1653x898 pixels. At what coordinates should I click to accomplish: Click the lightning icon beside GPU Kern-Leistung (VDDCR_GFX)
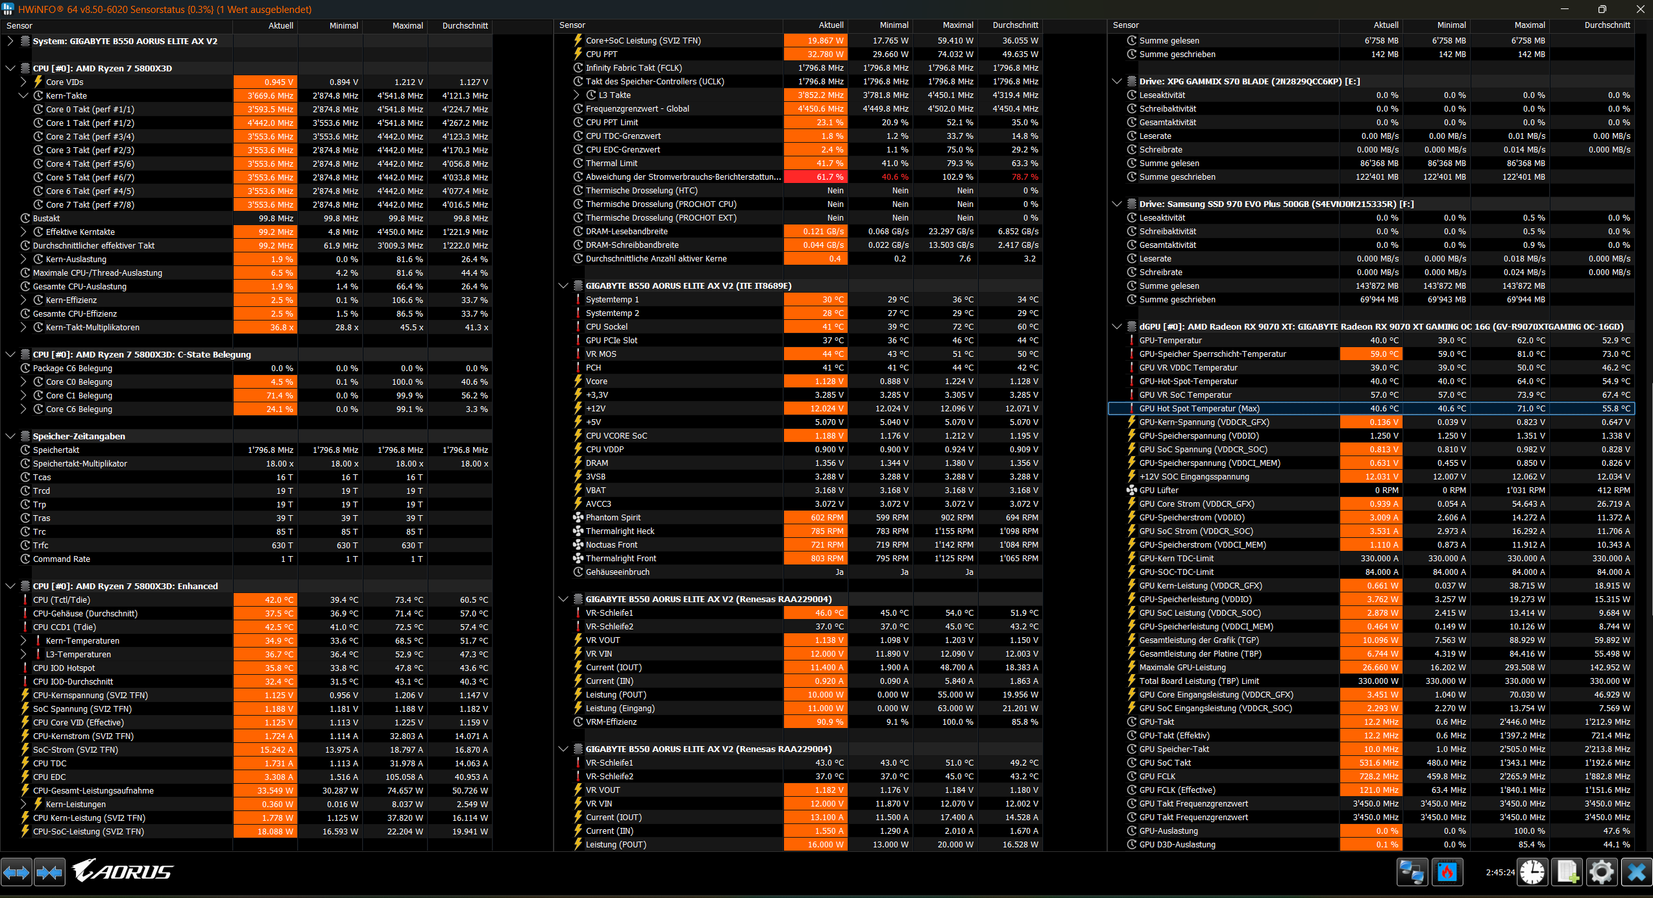1132,585
